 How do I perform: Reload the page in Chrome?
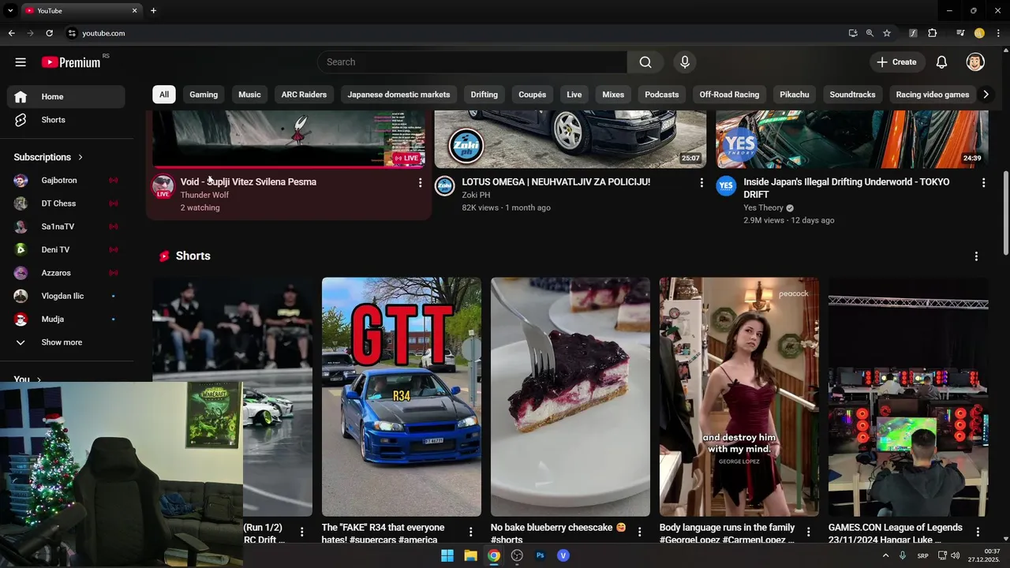coord(49,33)
